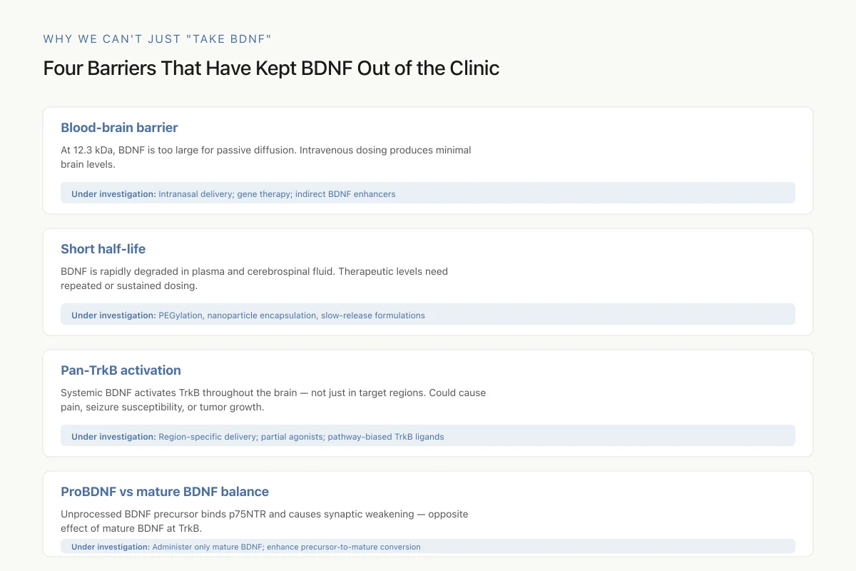Click the 'Systemic BDNF activates TrkB' paragraph
Screen dimensions: 856x571
pyautogui.click(x=273, y=400)
